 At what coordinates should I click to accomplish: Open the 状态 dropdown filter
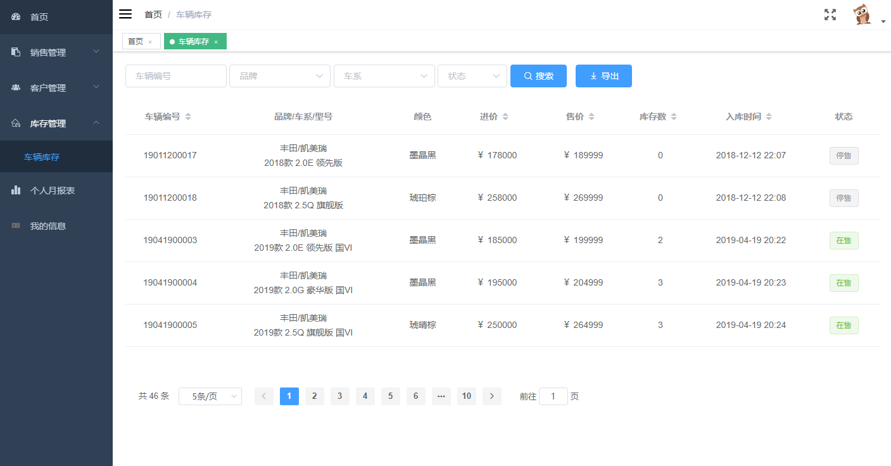point(472,75)
